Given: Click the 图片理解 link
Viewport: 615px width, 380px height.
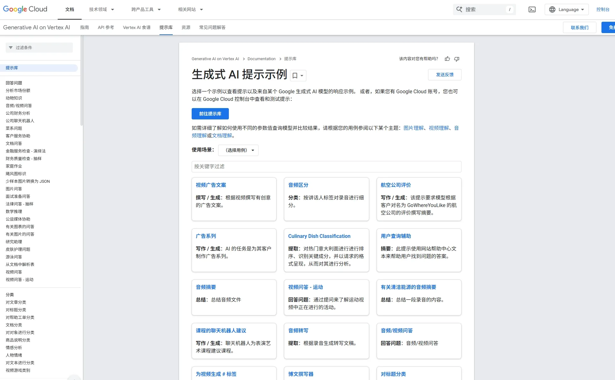Looking at the screenshot, I should coord(413,128).
